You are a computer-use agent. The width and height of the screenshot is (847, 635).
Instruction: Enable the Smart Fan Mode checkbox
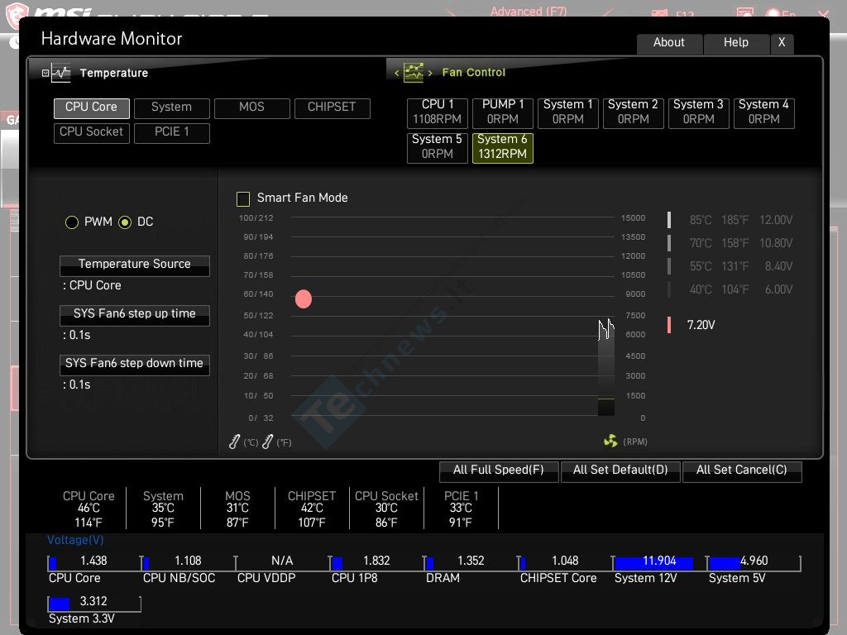coord(243,198)
